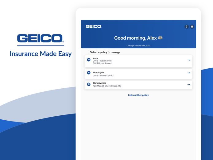Select the Homeowners policy title
213x160 pixels.
[99, 83]
